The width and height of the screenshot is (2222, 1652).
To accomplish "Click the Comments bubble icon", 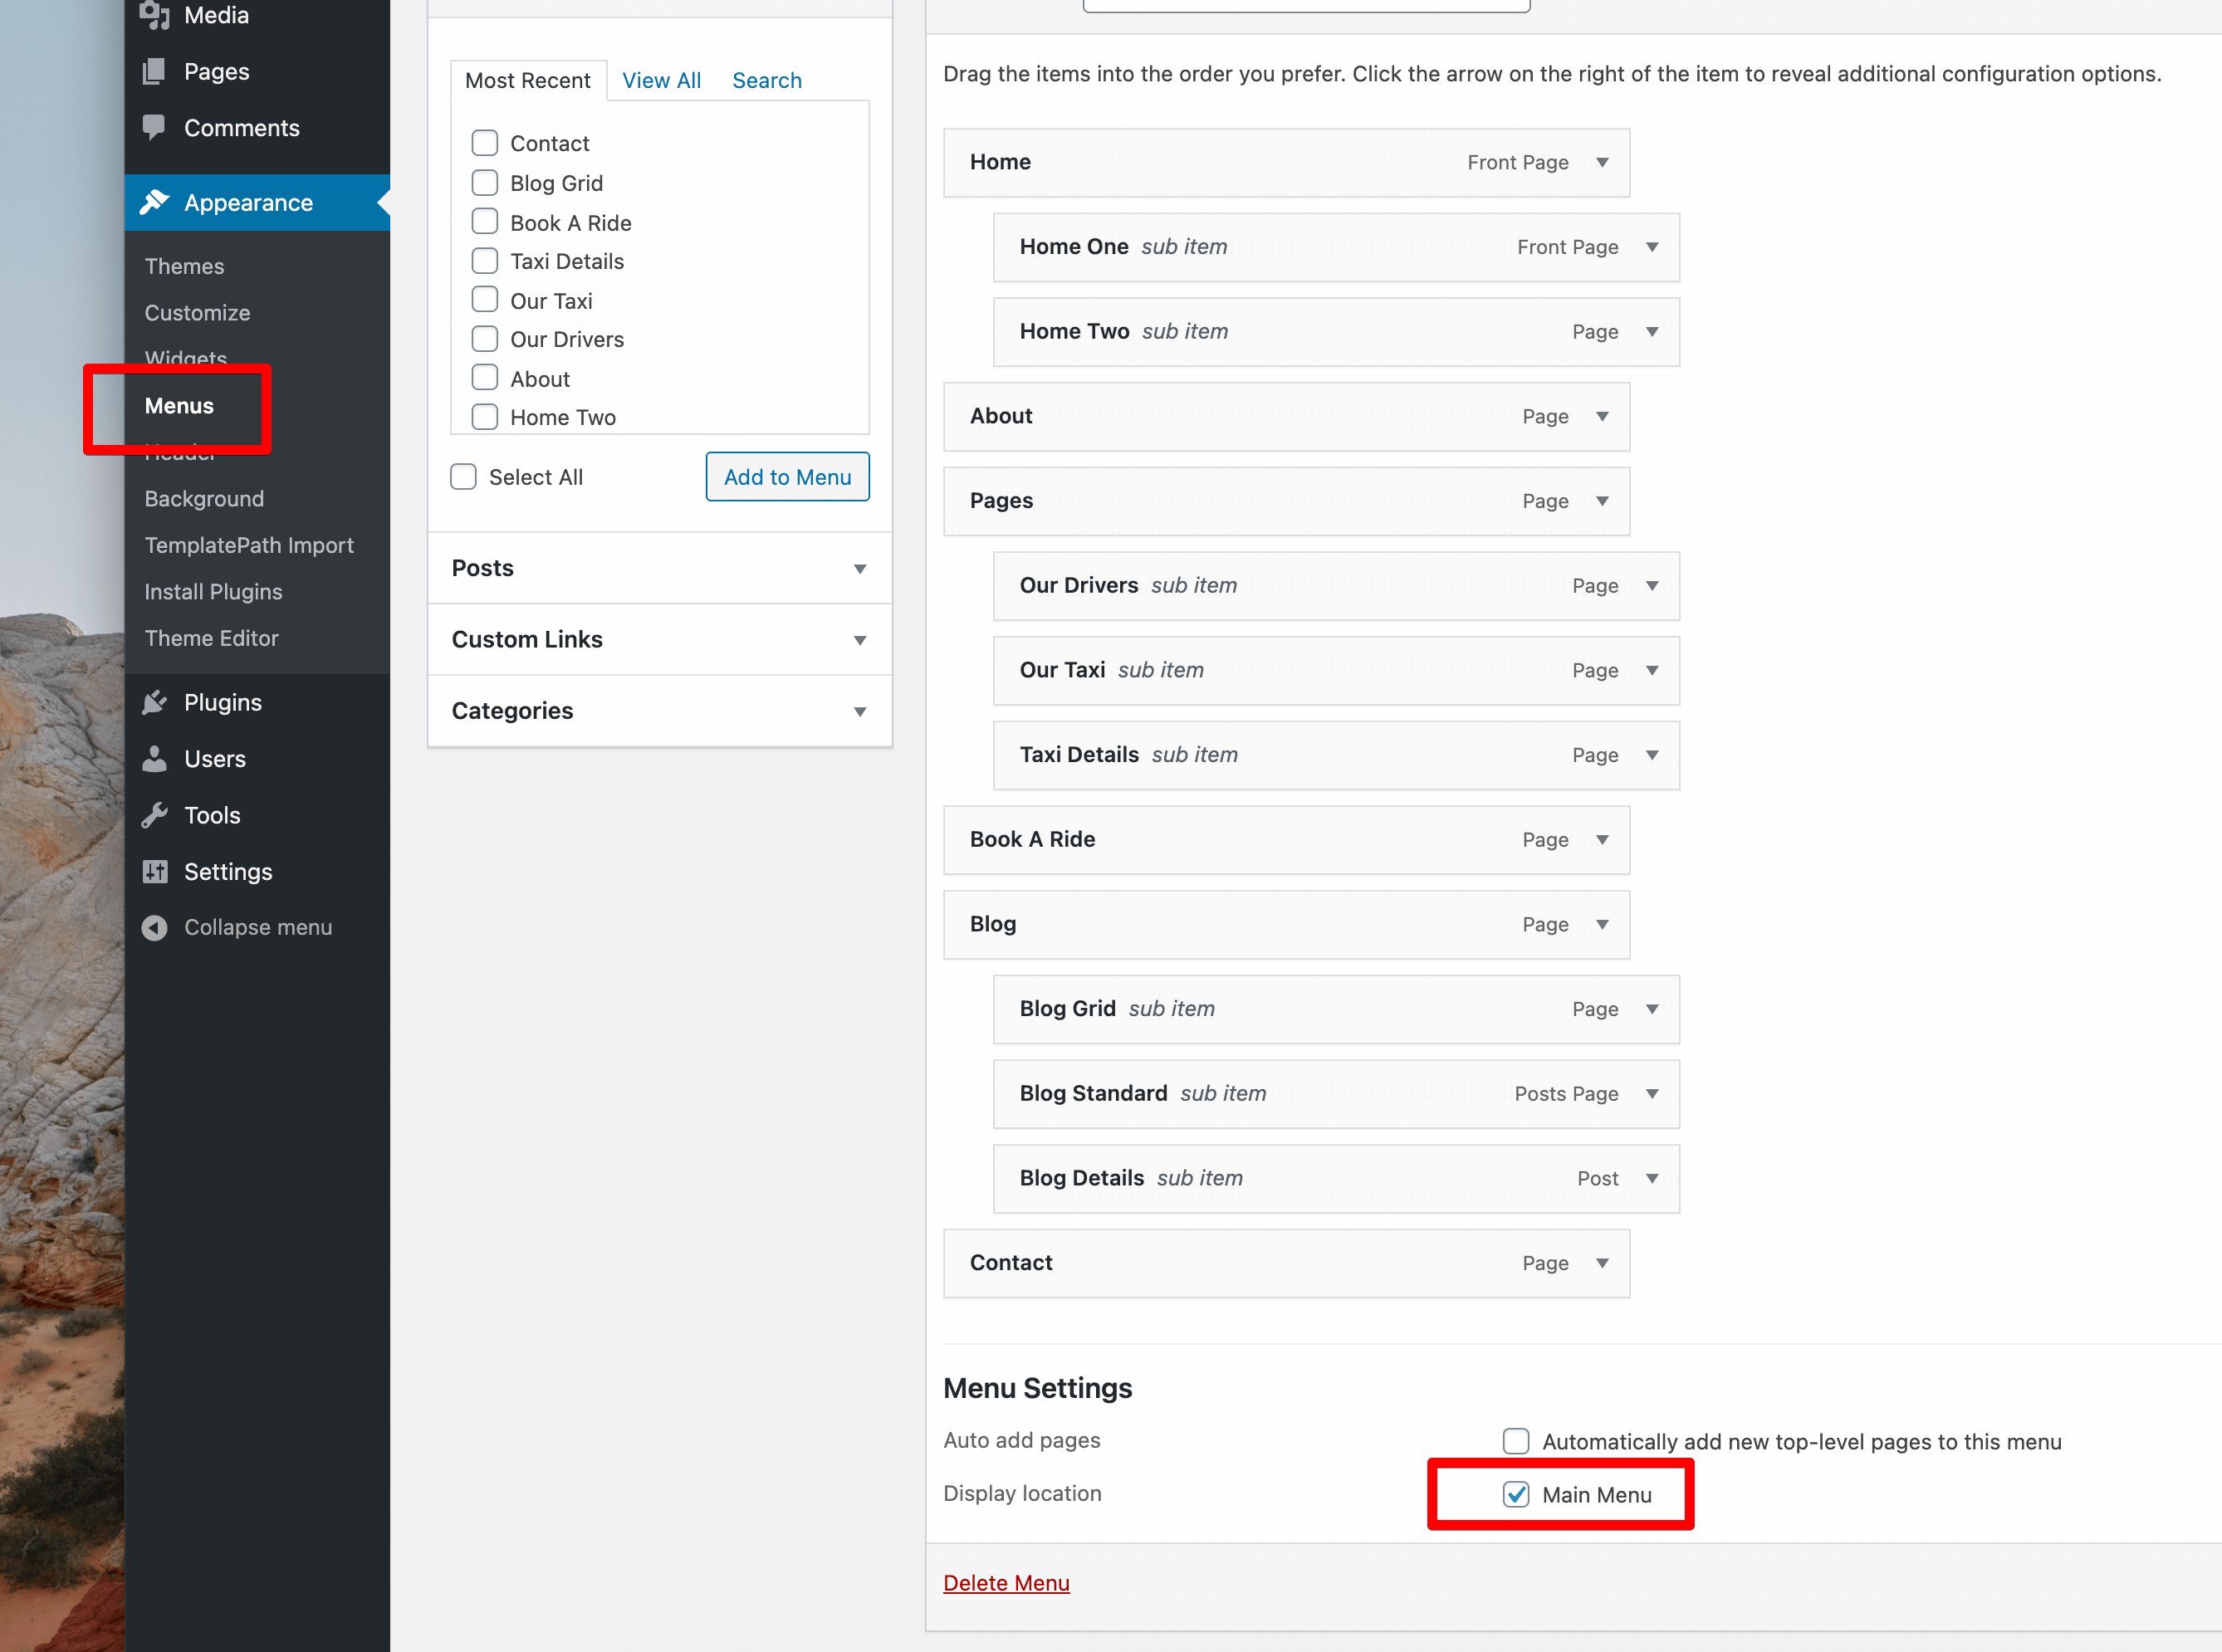I will coord(154,127).
